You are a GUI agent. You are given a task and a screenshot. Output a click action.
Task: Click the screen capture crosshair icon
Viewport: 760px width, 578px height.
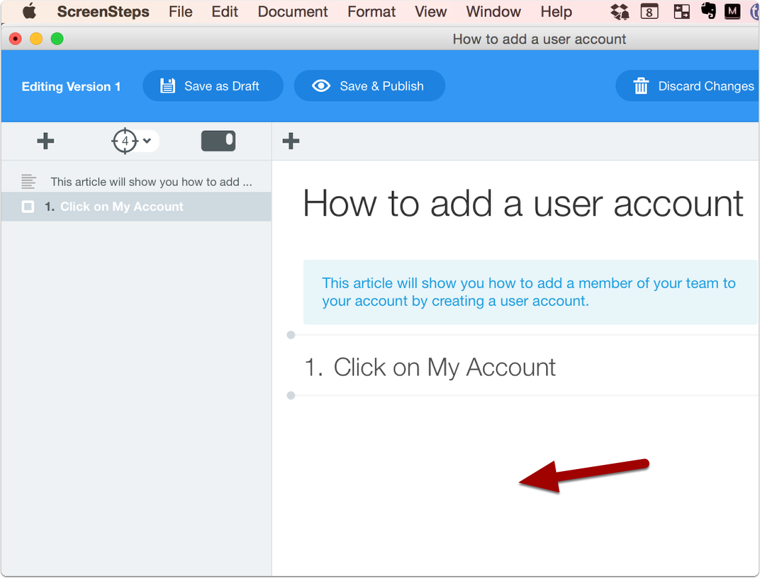[125, 141]
